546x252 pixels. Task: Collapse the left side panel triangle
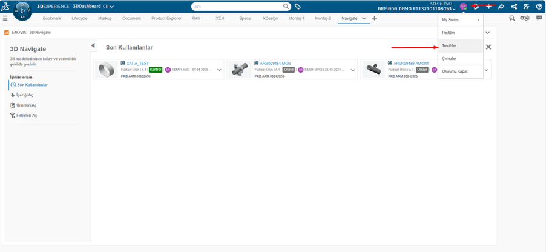93,45
